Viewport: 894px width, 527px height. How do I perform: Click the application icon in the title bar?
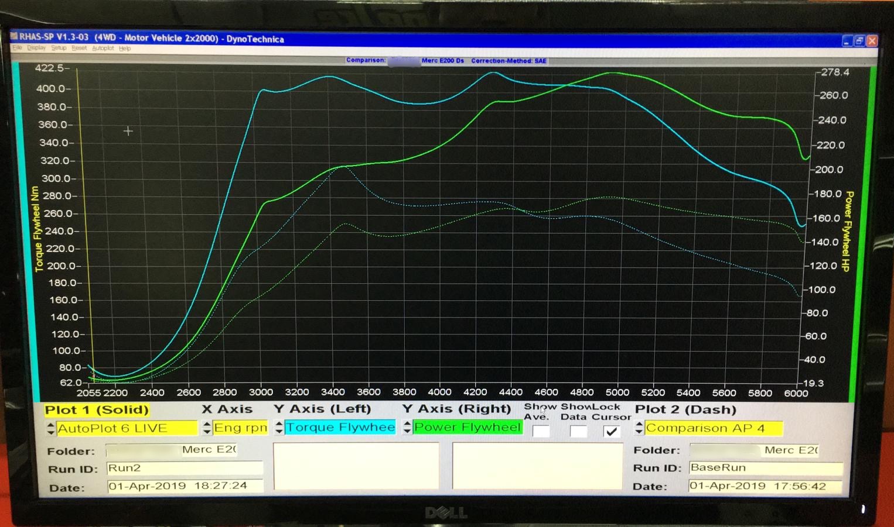point(13,37)
